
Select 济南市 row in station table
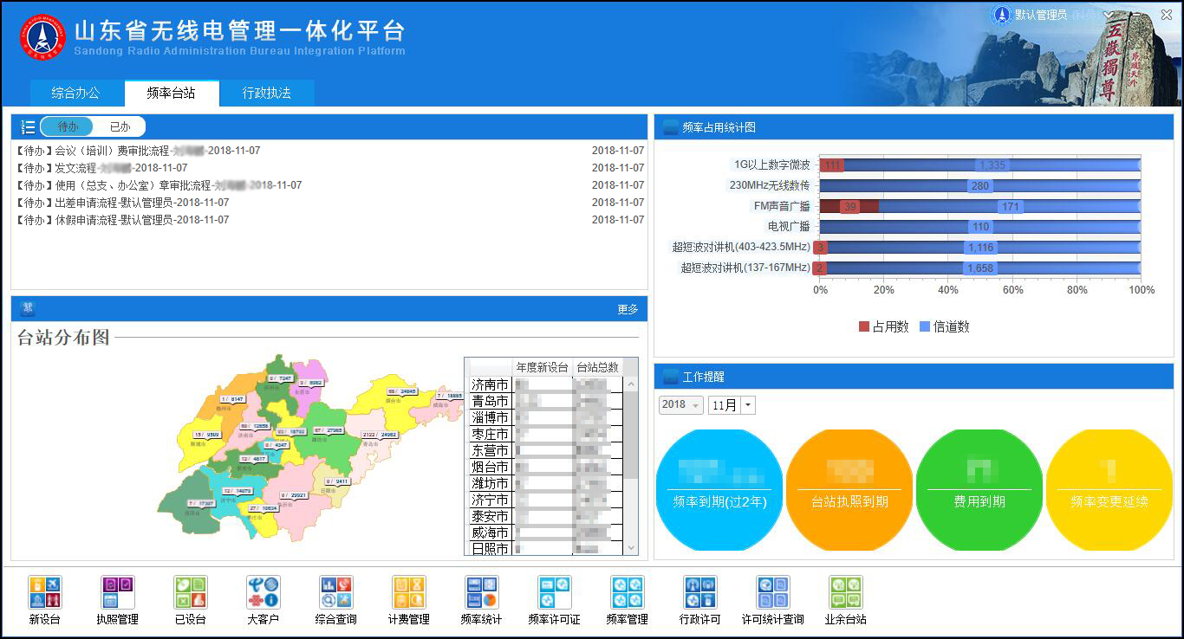[490, 384]
